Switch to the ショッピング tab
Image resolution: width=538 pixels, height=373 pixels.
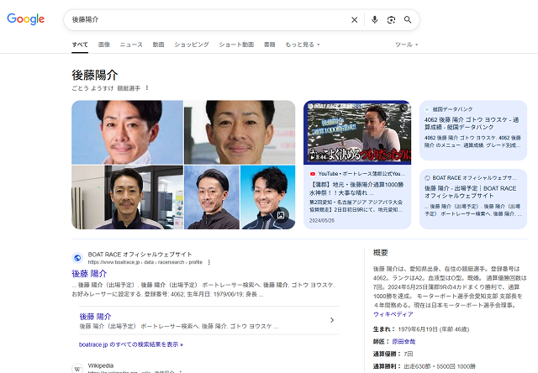pos(192,45)
